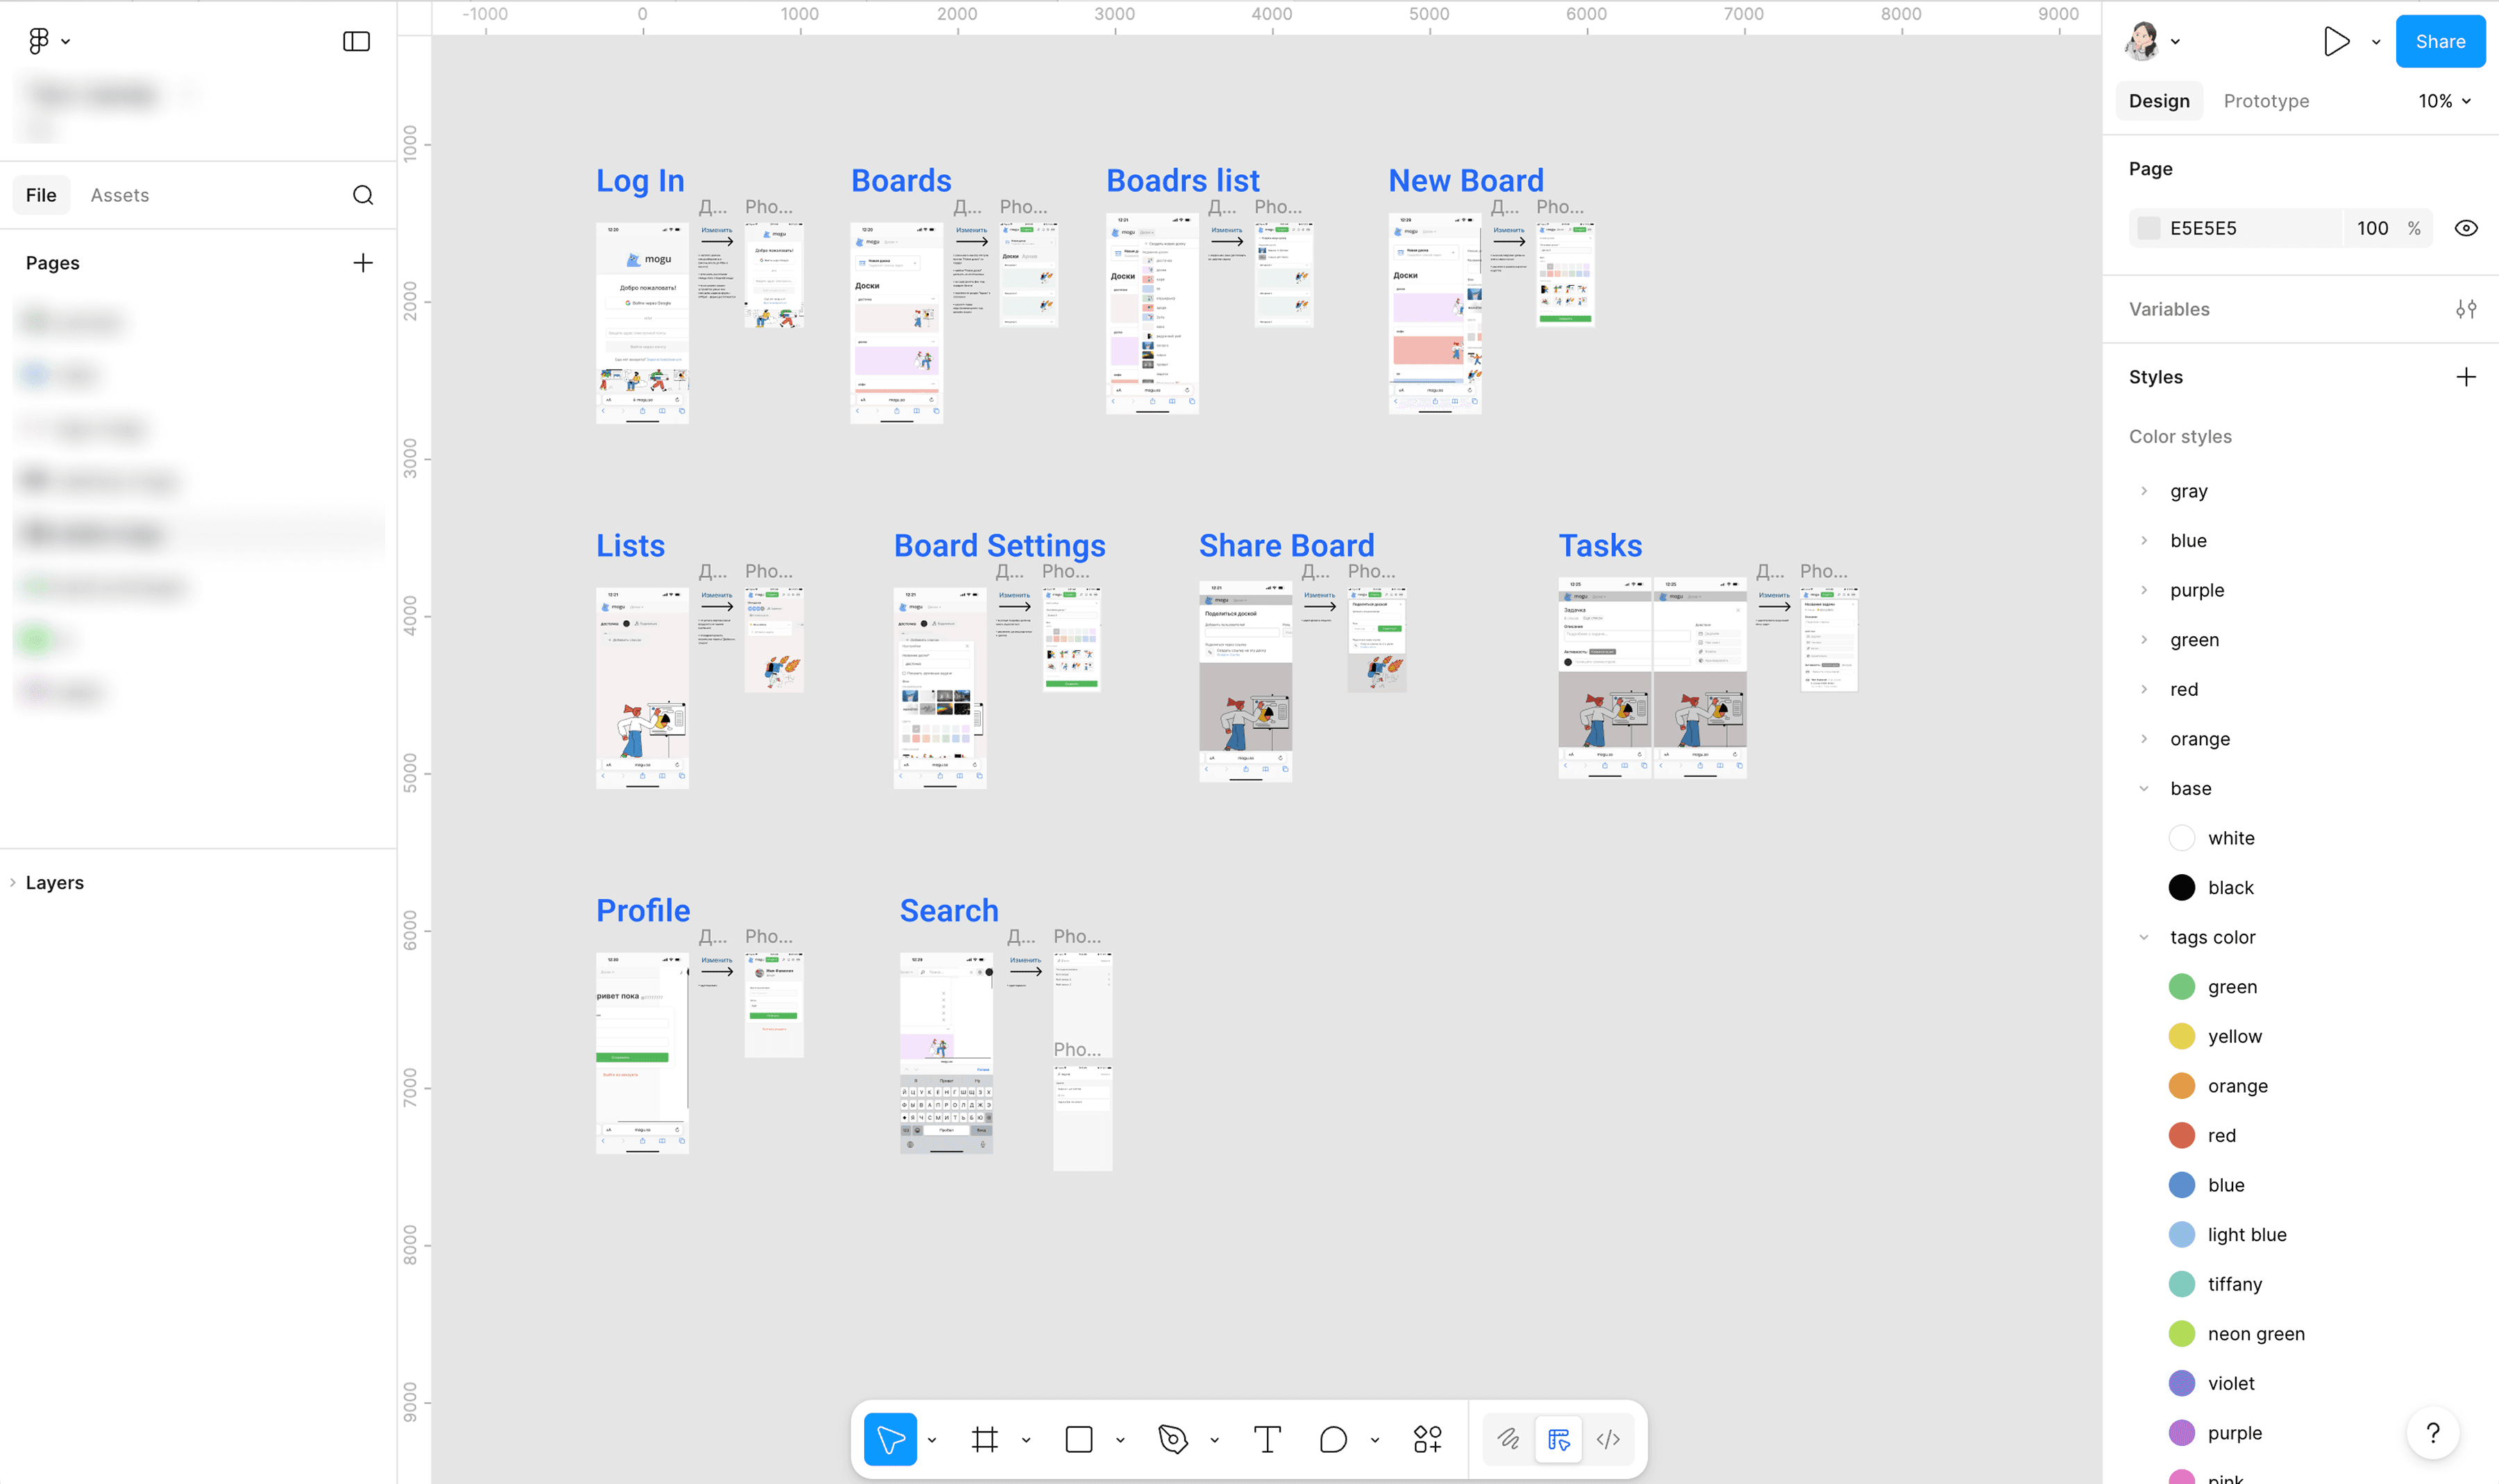
Task: Select the Comment tool
Action: pos(1333,1439)
